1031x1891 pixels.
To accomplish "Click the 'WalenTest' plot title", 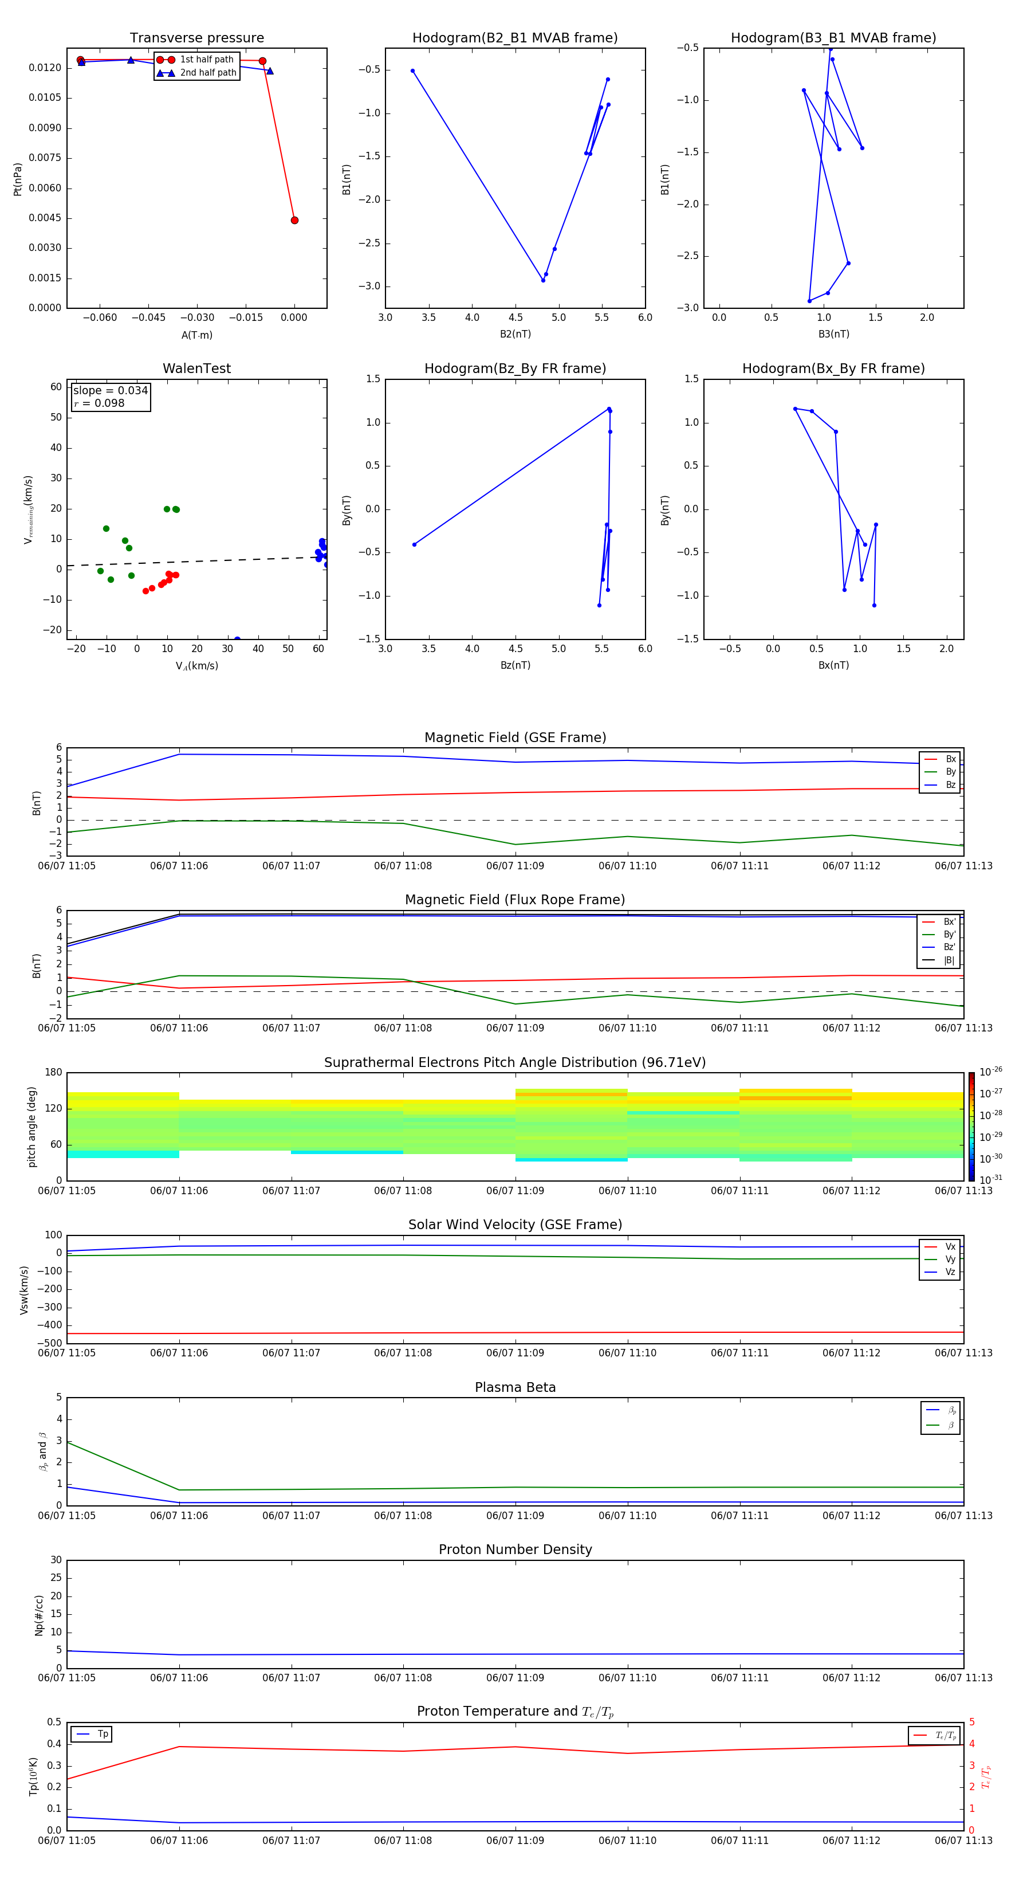I will click(x=196, y=368).
